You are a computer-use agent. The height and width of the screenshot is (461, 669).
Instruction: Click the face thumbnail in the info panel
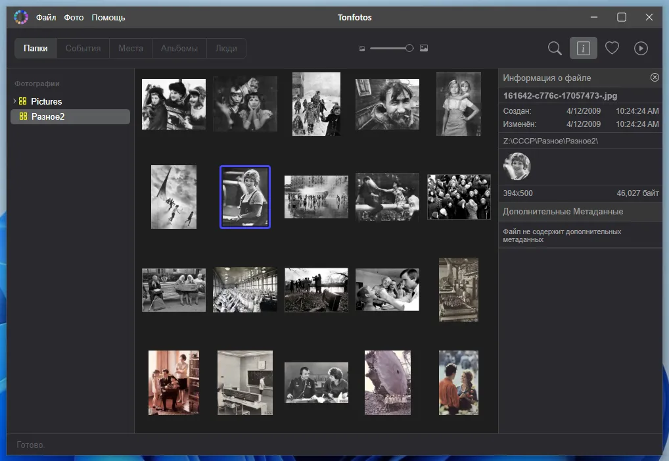click(517, 166)
